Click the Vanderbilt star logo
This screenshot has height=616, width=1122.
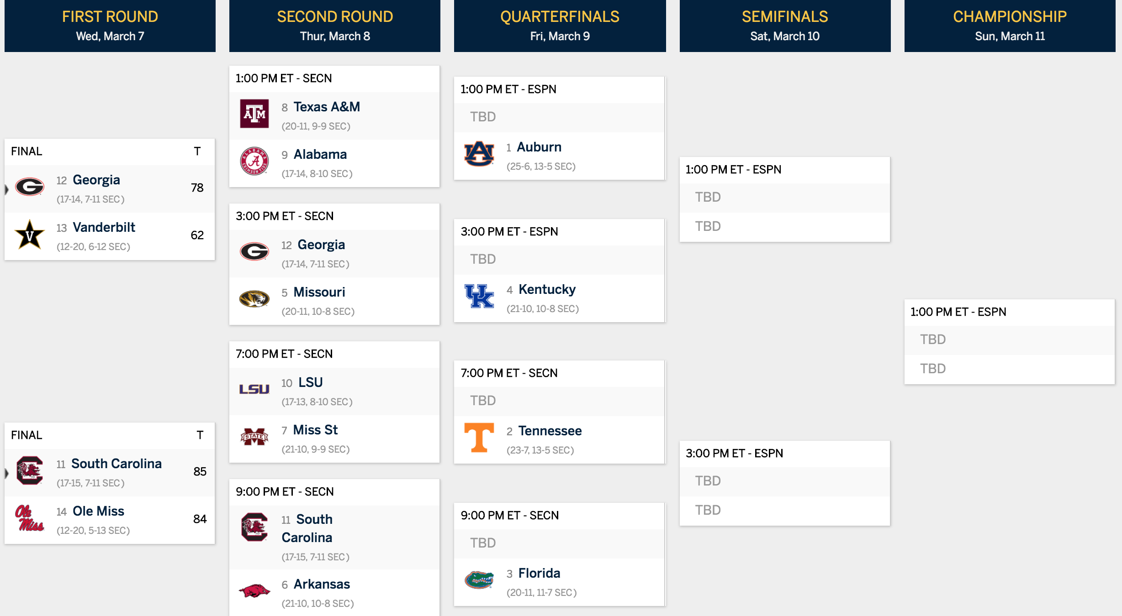30,234
